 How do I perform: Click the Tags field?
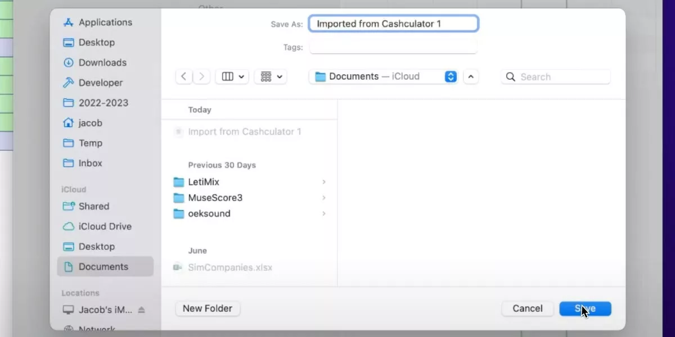point(393,47)
